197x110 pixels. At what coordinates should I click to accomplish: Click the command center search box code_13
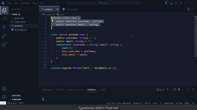(x=104, y=3)
